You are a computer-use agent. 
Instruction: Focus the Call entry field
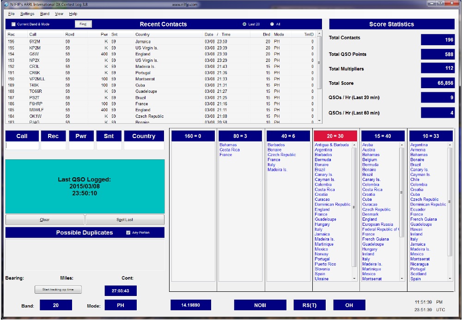(x=22, y=146)
